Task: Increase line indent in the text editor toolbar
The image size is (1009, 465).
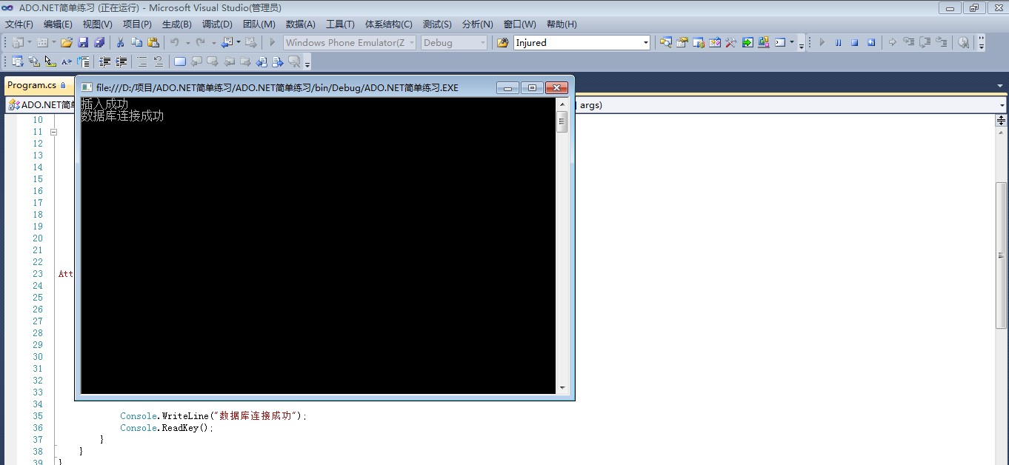Action: [x=121, y=62]
